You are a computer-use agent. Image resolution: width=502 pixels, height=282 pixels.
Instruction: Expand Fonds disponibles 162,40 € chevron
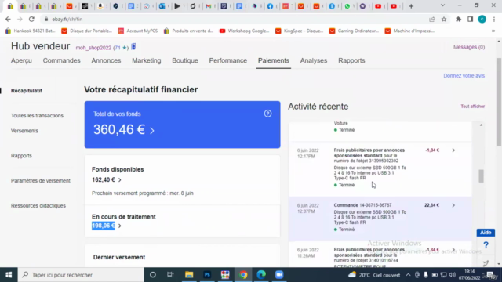click(120, 180)
